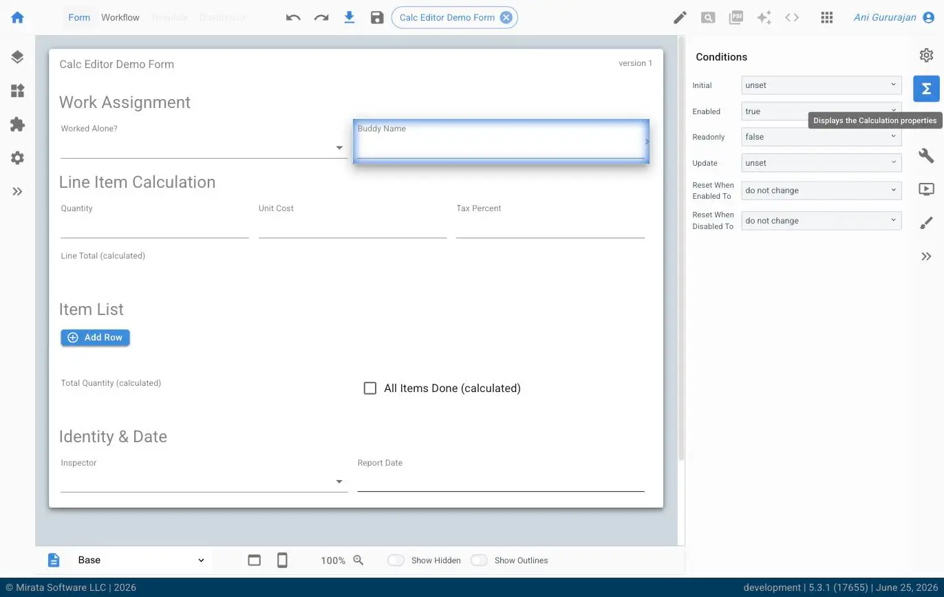The height and width of the screenshot is (597, 944).
Task: Click the Total Quantity (calculated) label
Action: [111, 383]
